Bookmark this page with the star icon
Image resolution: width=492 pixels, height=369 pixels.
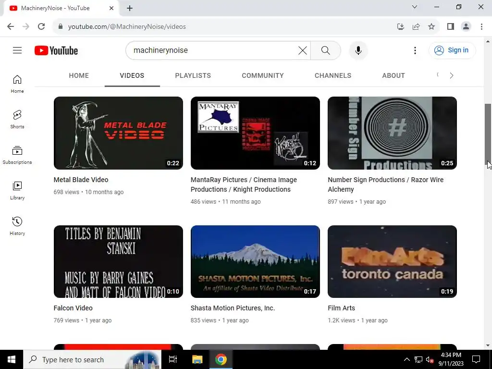click(431, 26)
